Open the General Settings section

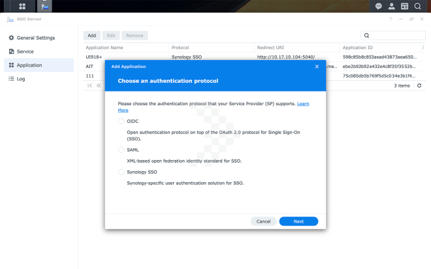(35, 38)
